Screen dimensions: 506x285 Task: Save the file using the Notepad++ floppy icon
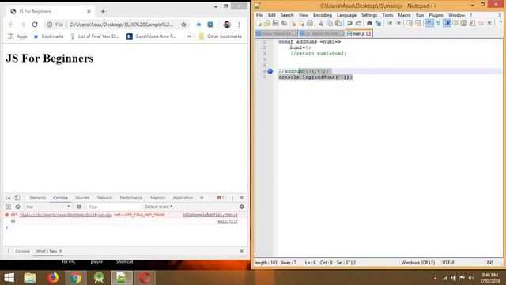click(275, 23)
